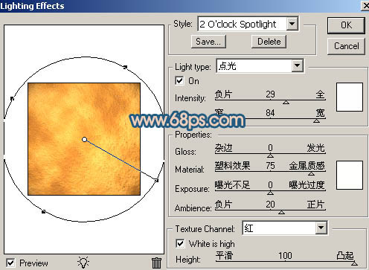Click the Gloss slider thumb

[x=270, y=155]
